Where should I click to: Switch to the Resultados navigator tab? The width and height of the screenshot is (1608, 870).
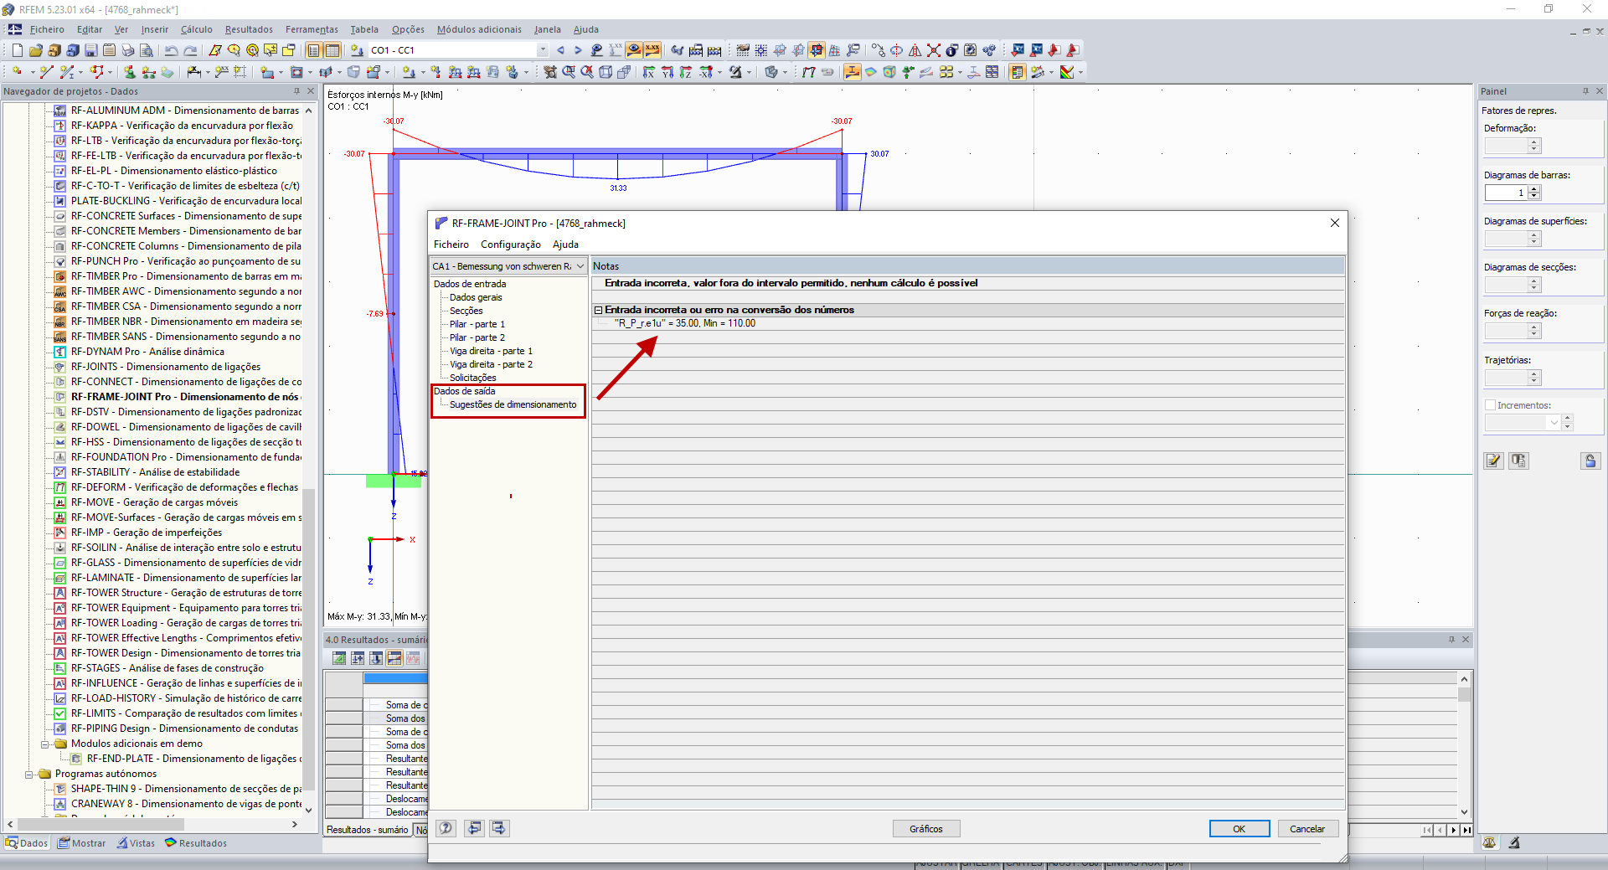tap(196, 843)
